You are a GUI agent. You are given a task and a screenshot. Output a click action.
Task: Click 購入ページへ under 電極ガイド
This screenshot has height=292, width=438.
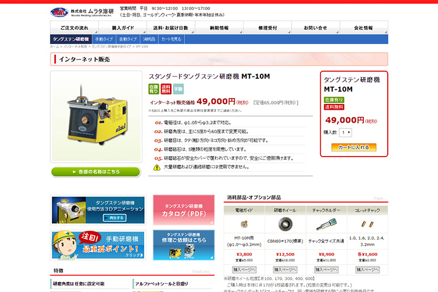245,270
